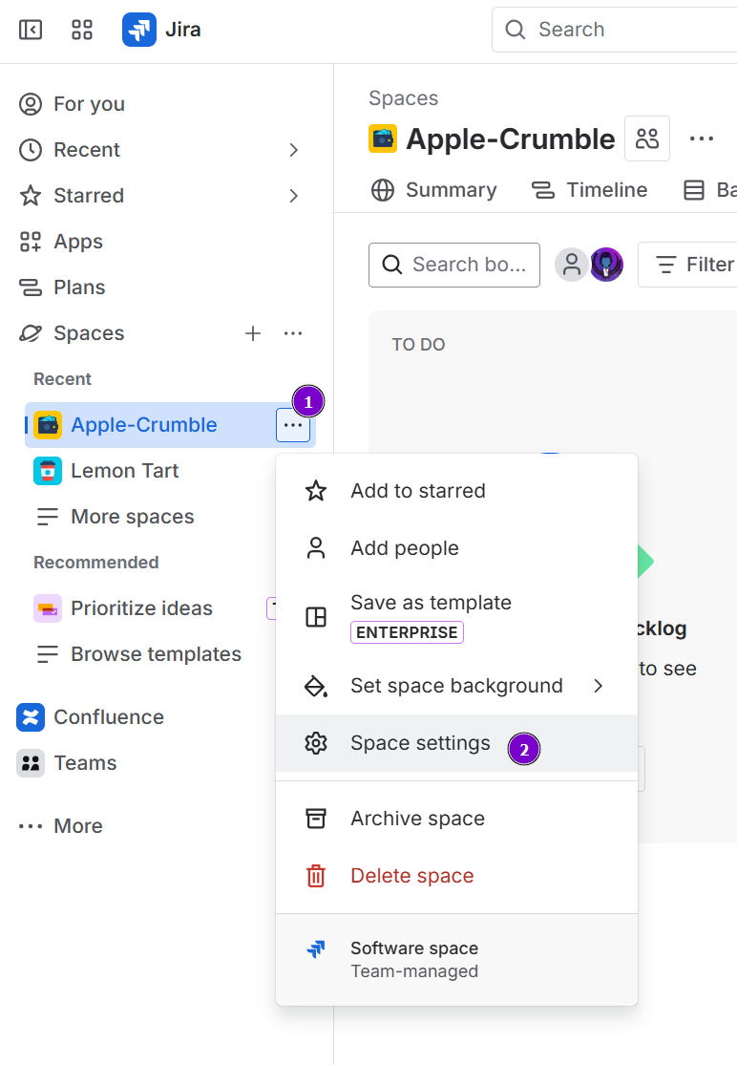The image size is (737, 1065).
Task: Expand the Set space background submenu
Action: (x=599, y=686)
